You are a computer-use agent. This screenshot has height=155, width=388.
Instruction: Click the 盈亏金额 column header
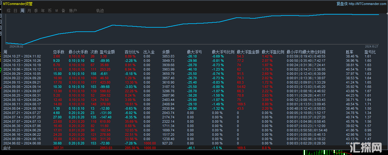point(107,52)
